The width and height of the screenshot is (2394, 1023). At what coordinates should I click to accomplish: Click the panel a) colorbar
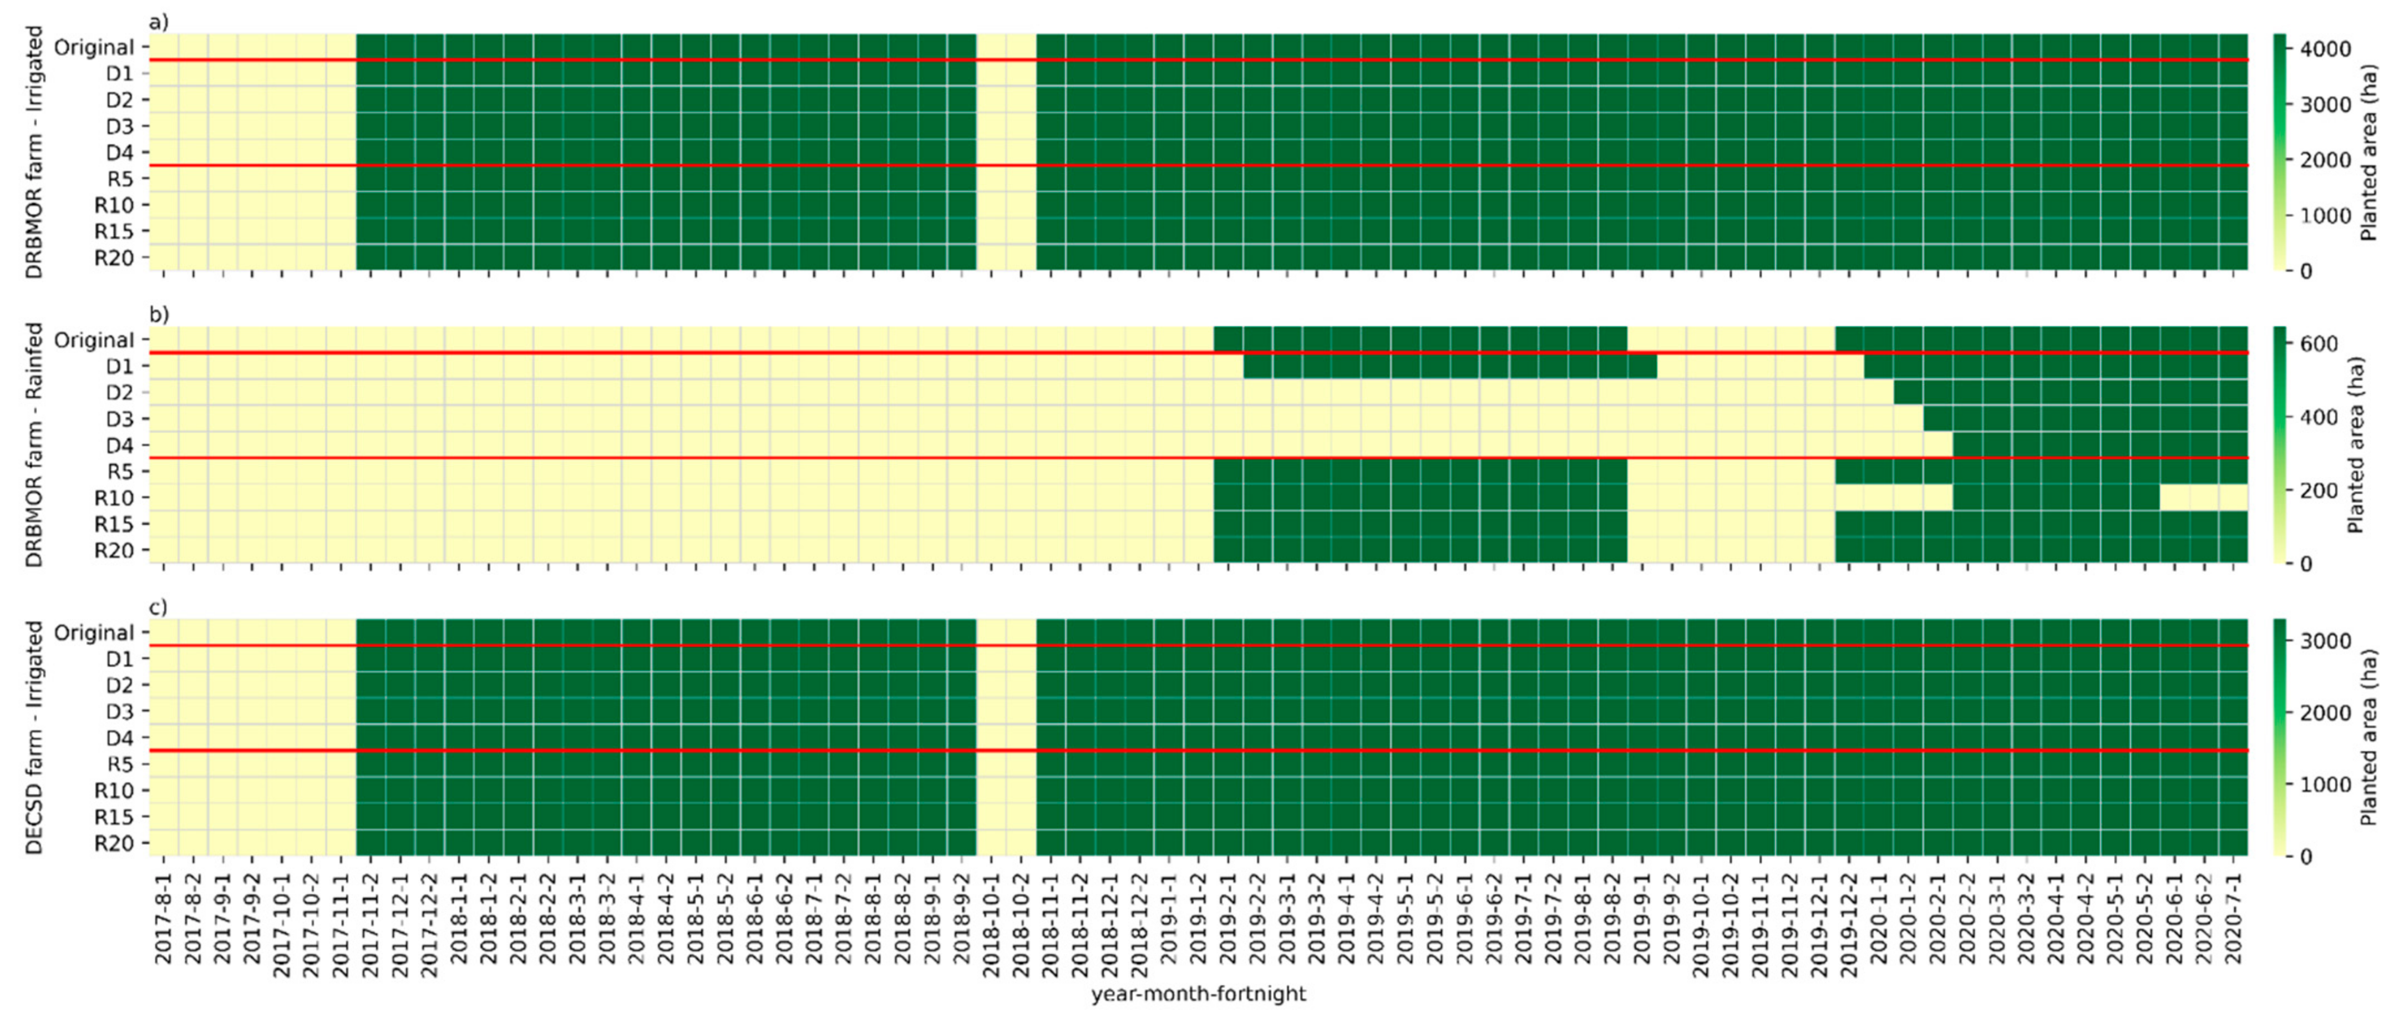[x=2279, y=151]
